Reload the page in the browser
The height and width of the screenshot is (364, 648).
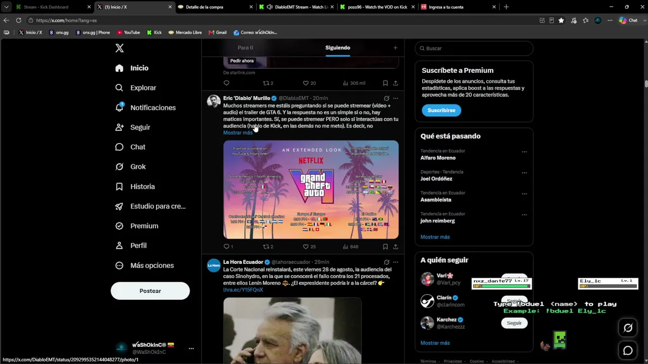[x=19, y=20]
